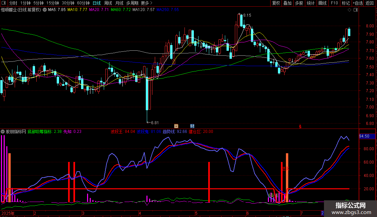The width and height of the screenshot is (377, 217).
Task: Click the 波段鬼: 81.06 label
Action: point(149,132)
